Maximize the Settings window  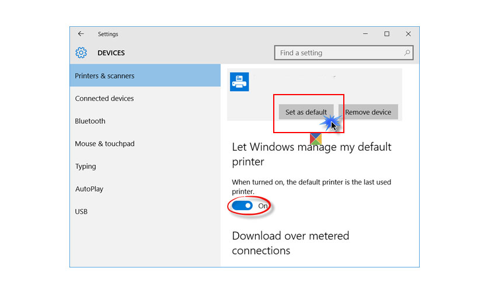coord(387,34)
